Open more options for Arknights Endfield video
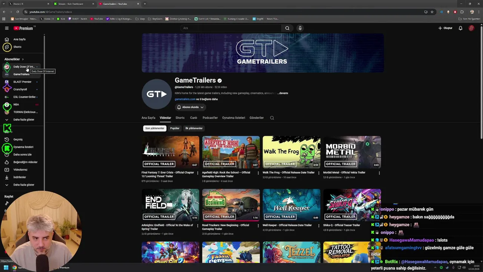The height and width of the screenshot is (272, 483). click(197, 226)
